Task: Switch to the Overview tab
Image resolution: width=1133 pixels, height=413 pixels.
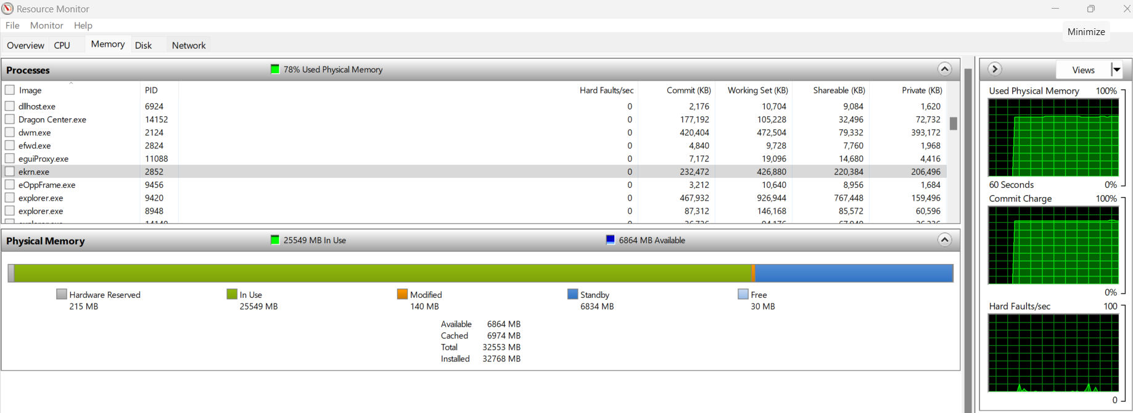Action: pyautogui.click(x=25, y=45)
